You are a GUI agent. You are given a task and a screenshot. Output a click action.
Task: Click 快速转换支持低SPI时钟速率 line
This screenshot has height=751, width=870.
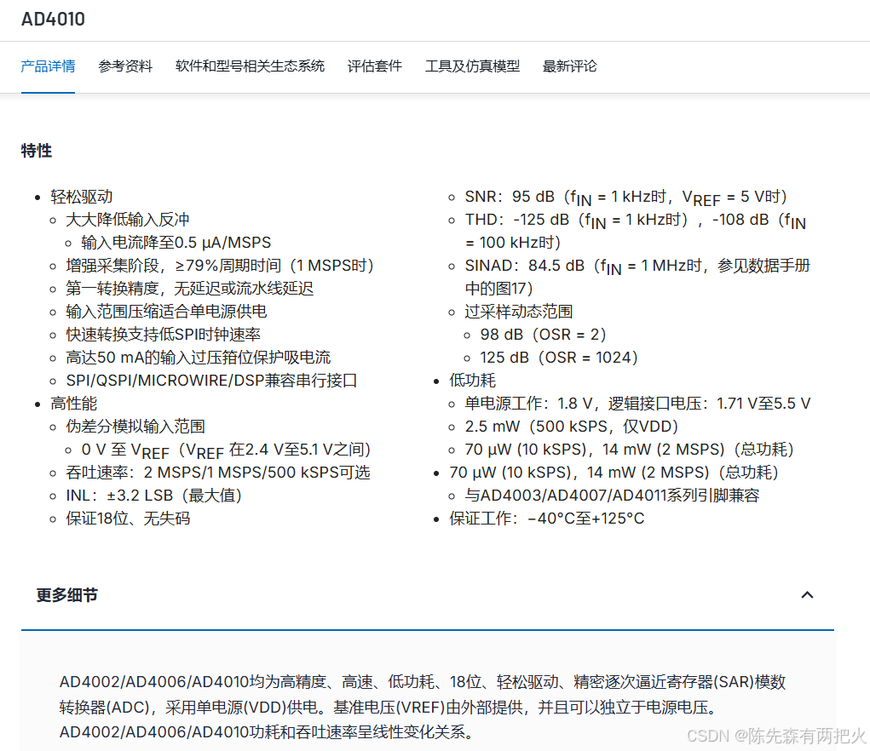pyautogui.click(x=163, y=335)
